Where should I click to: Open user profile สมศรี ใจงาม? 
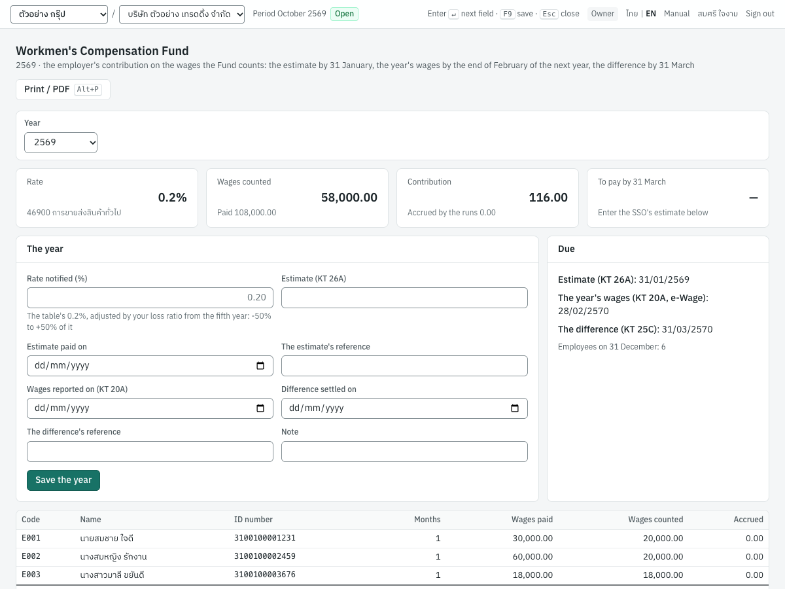718,14
